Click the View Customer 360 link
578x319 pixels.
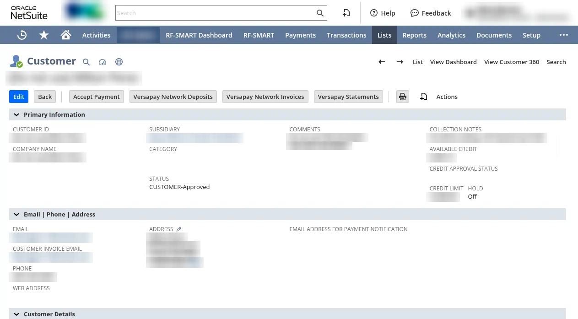pyautogui.click(x=512, y=62)
